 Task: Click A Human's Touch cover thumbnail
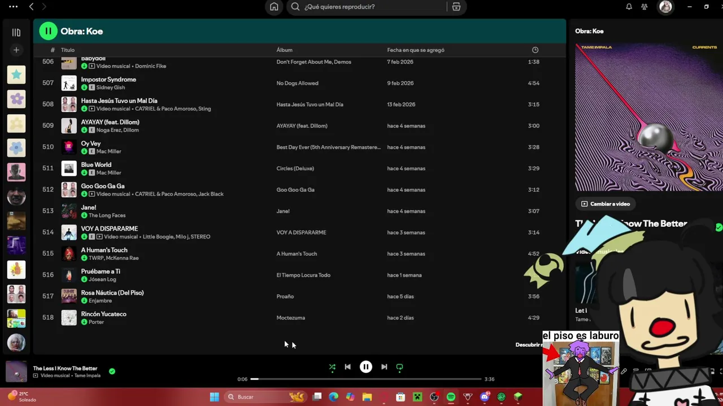click(69, 254)
